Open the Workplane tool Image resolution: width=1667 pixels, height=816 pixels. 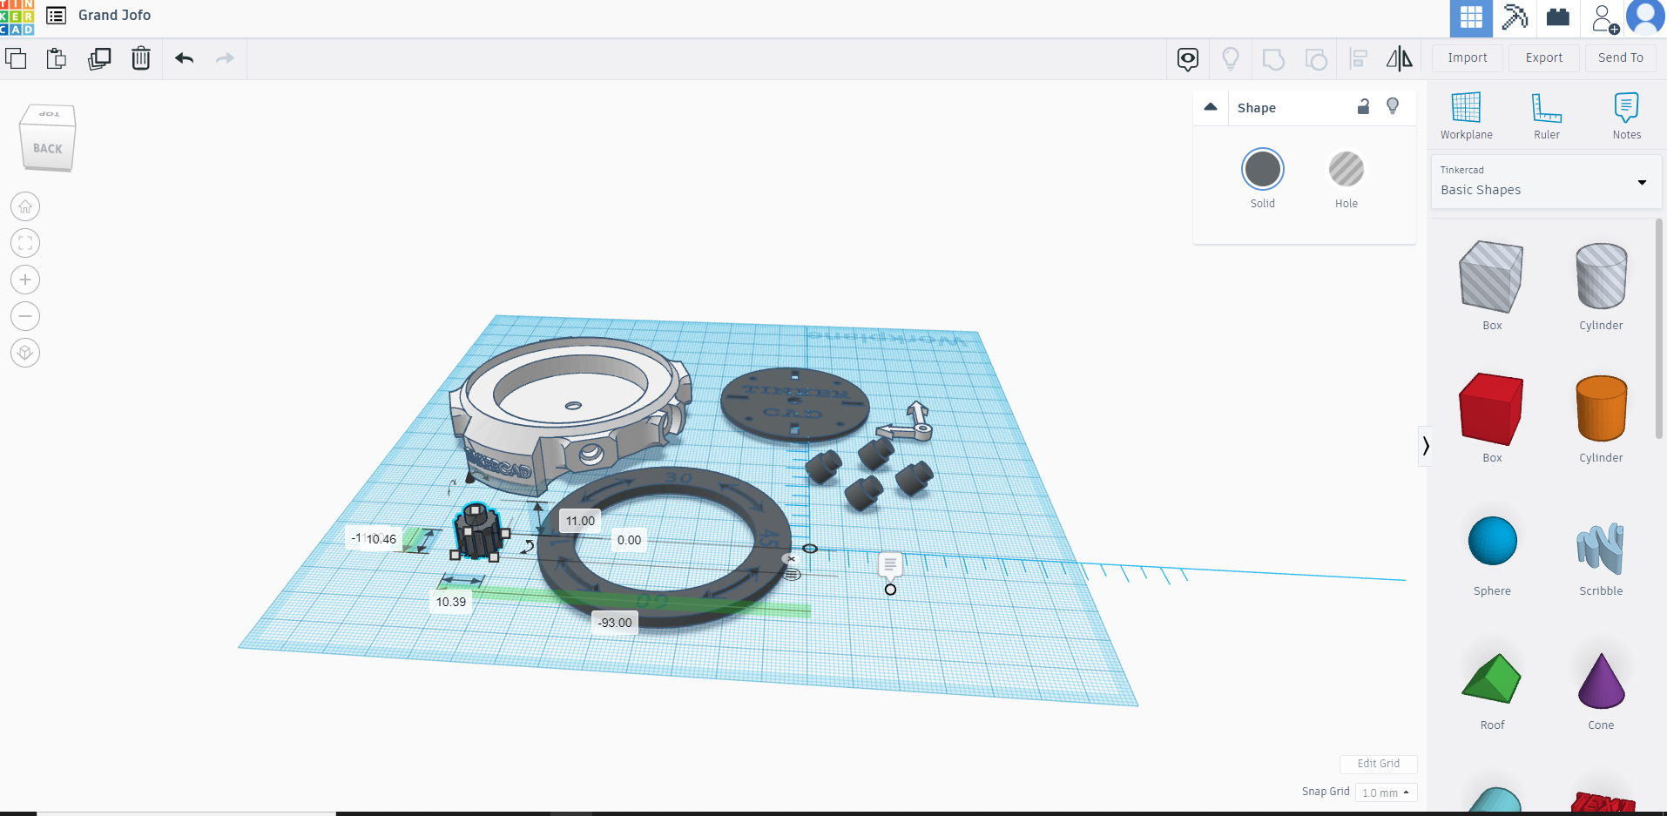[1466, 116]
